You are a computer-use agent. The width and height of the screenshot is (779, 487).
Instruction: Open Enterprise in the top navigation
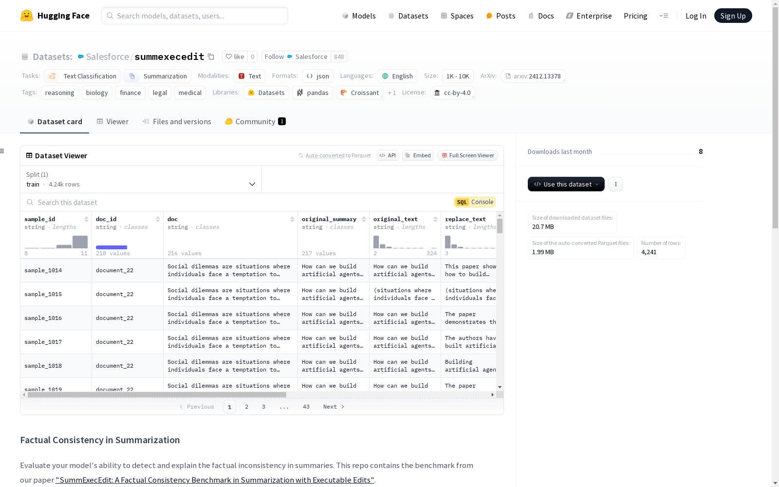[589, 16]
